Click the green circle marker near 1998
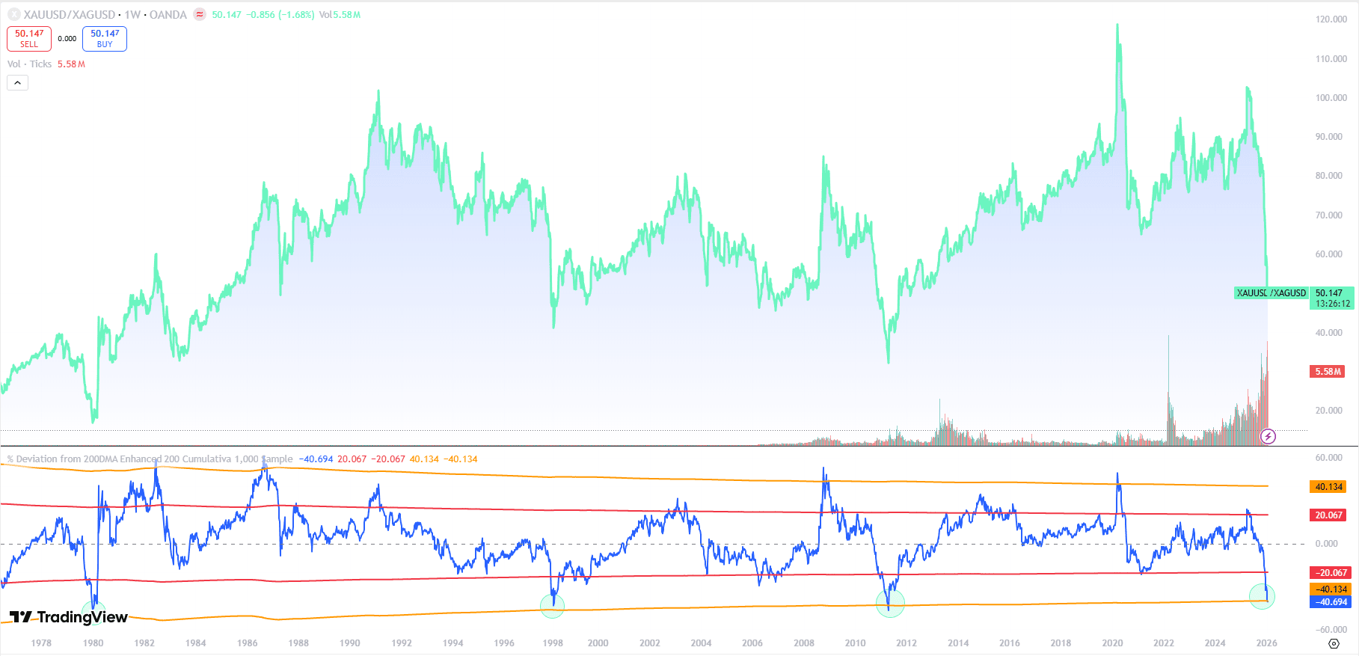The height and width of the screenshot is (656, 1359). 552,605
